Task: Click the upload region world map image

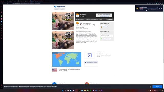Action: 67,60
